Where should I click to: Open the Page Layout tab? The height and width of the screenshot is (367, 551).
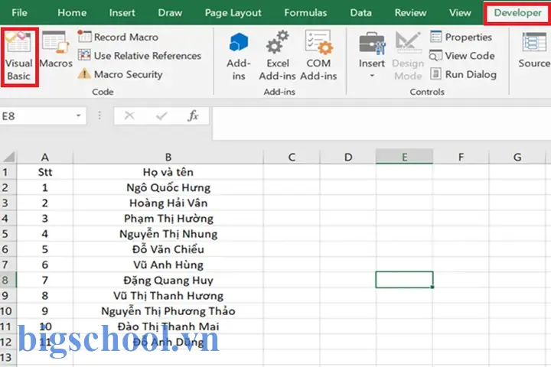[x=233, y=13]
